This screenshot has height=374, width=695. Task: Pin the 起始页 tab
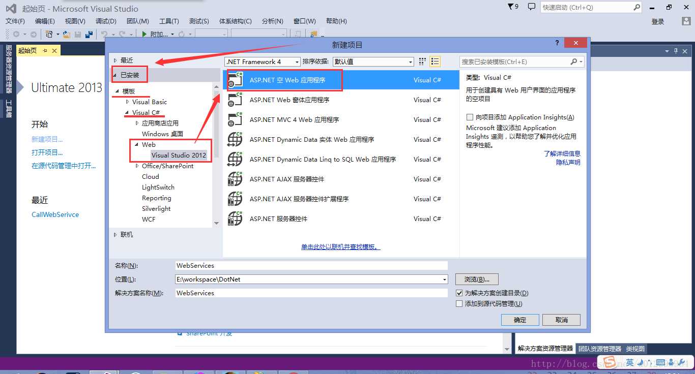pos(45,50)
